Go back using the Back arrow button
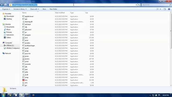 click(2, 5)
